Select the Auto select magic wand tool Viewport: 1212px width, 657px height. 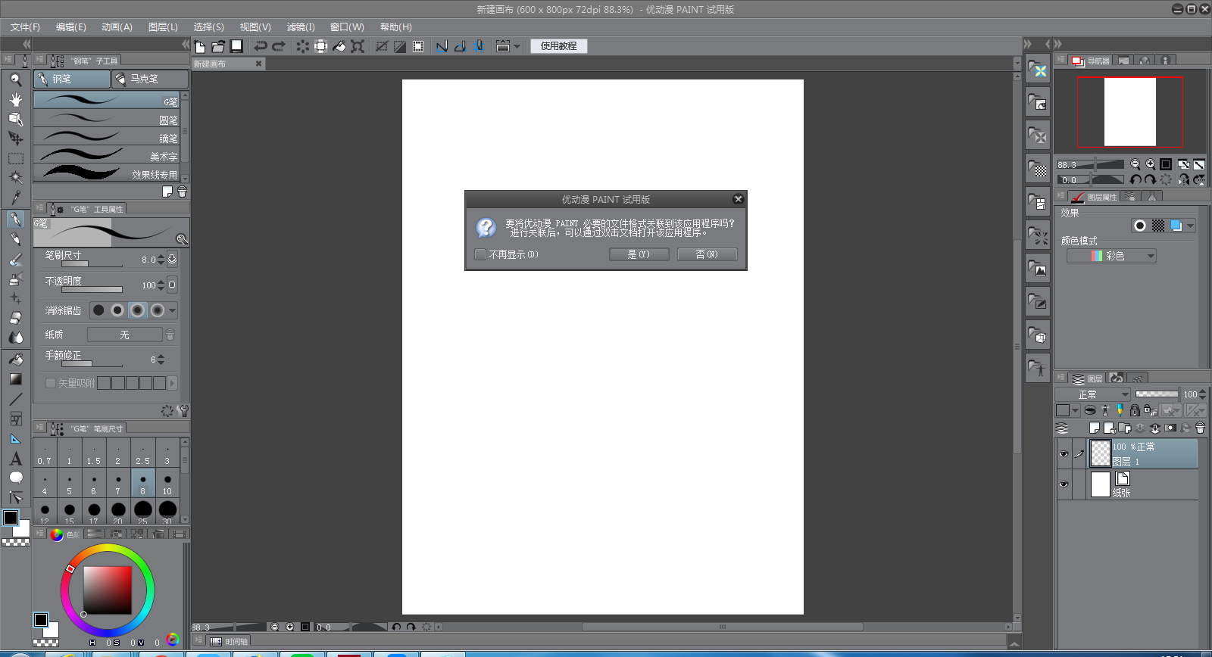click(x=15, y=178)
